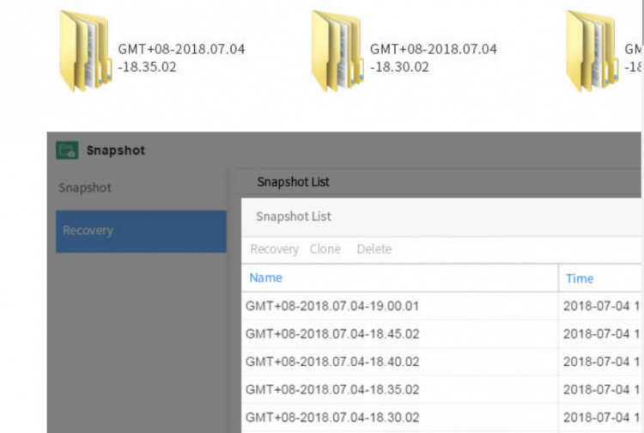Viewport: 644px width, 433px height.
Task: Select the partially visible third folder icon
Action: tap(591, 52)
